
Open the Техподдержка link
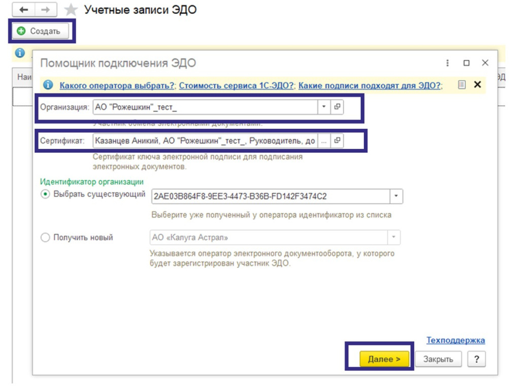(x=456, y=340)
